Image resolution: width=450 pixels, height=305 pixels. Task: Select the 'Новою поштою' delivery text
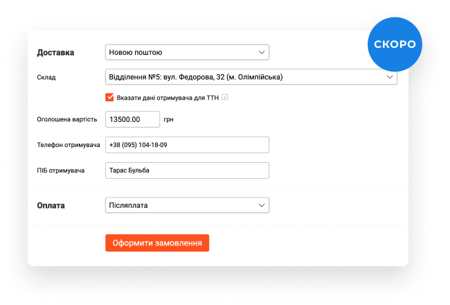click(136, 52)
